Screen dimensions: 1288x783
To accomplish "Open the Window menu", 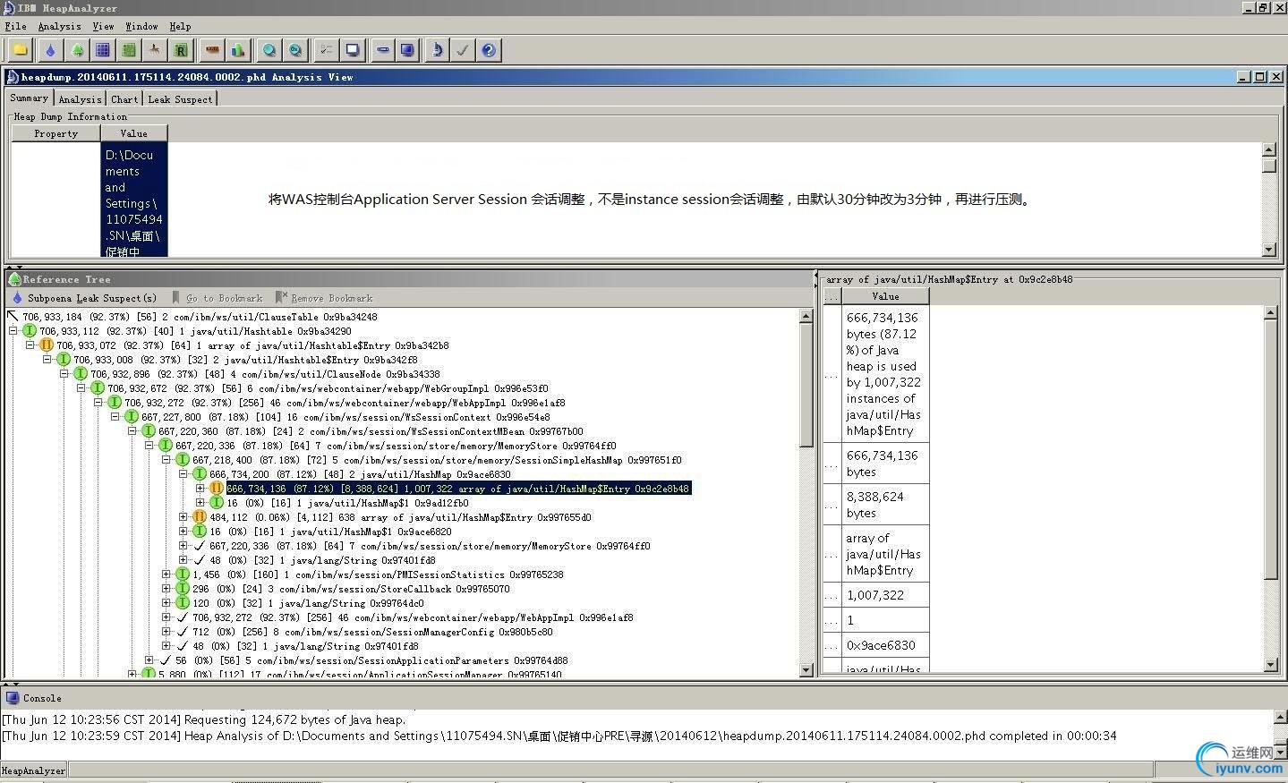I will pyautogui.click(x=141, y=27).
